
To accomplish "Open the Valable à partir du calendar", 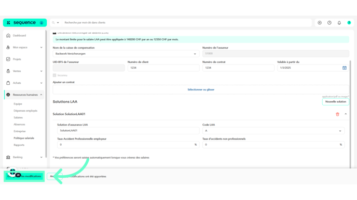I will (344, 68).
